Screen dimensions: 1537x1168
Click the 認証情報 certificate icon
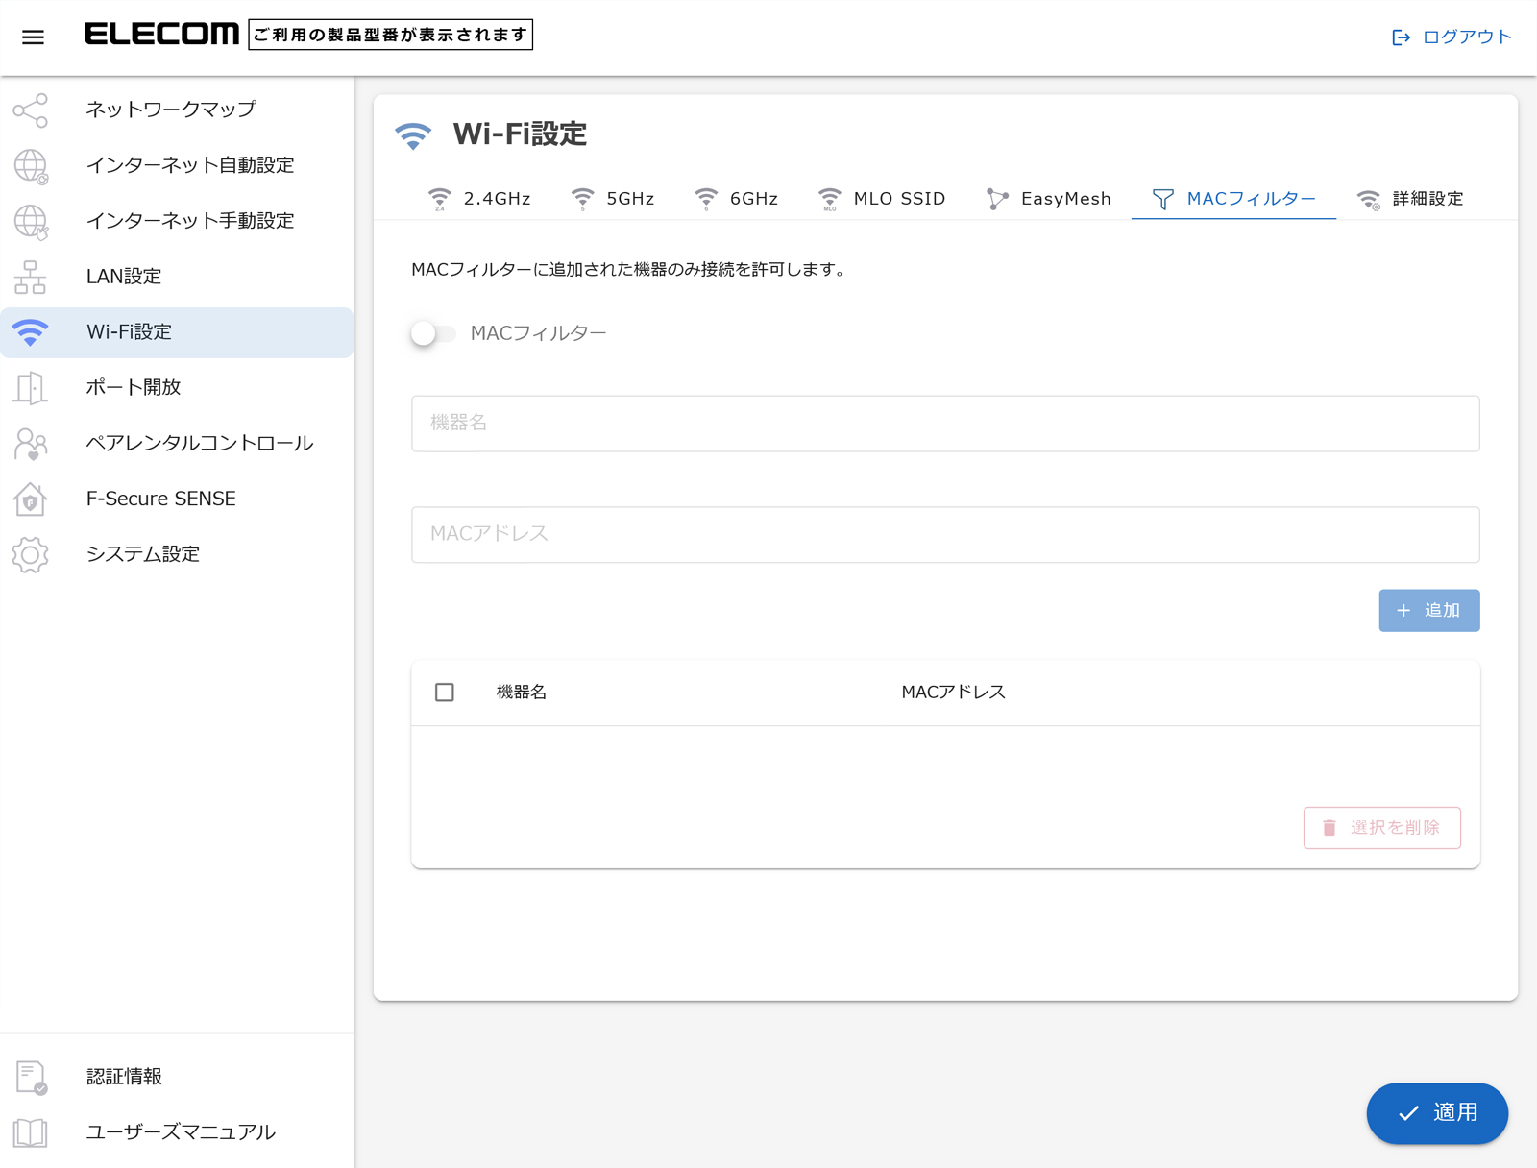[31, 1078]
